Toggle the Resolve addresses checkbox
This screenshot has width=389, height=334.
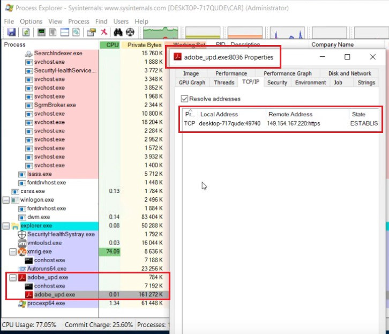coord(185,99)
